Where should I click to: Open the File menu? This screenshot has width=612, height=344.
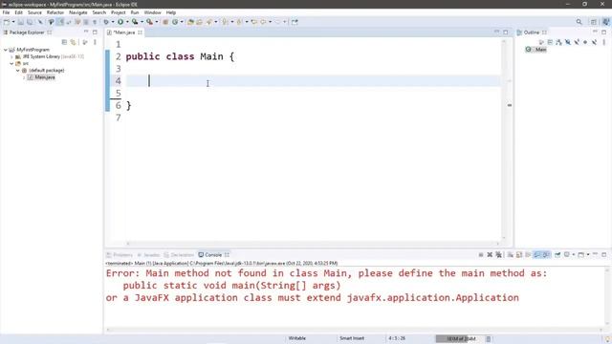click(x=6, y=12)
